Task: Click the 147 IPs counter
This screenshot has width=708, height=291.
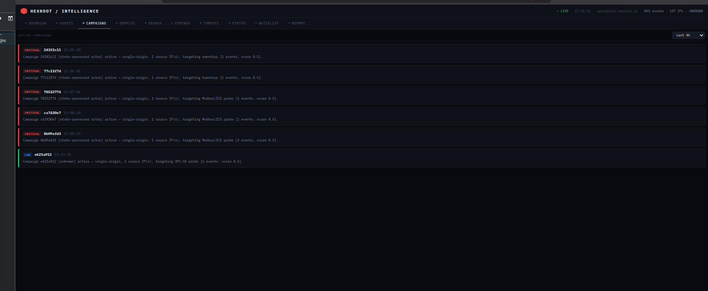Action: [676, 11]
